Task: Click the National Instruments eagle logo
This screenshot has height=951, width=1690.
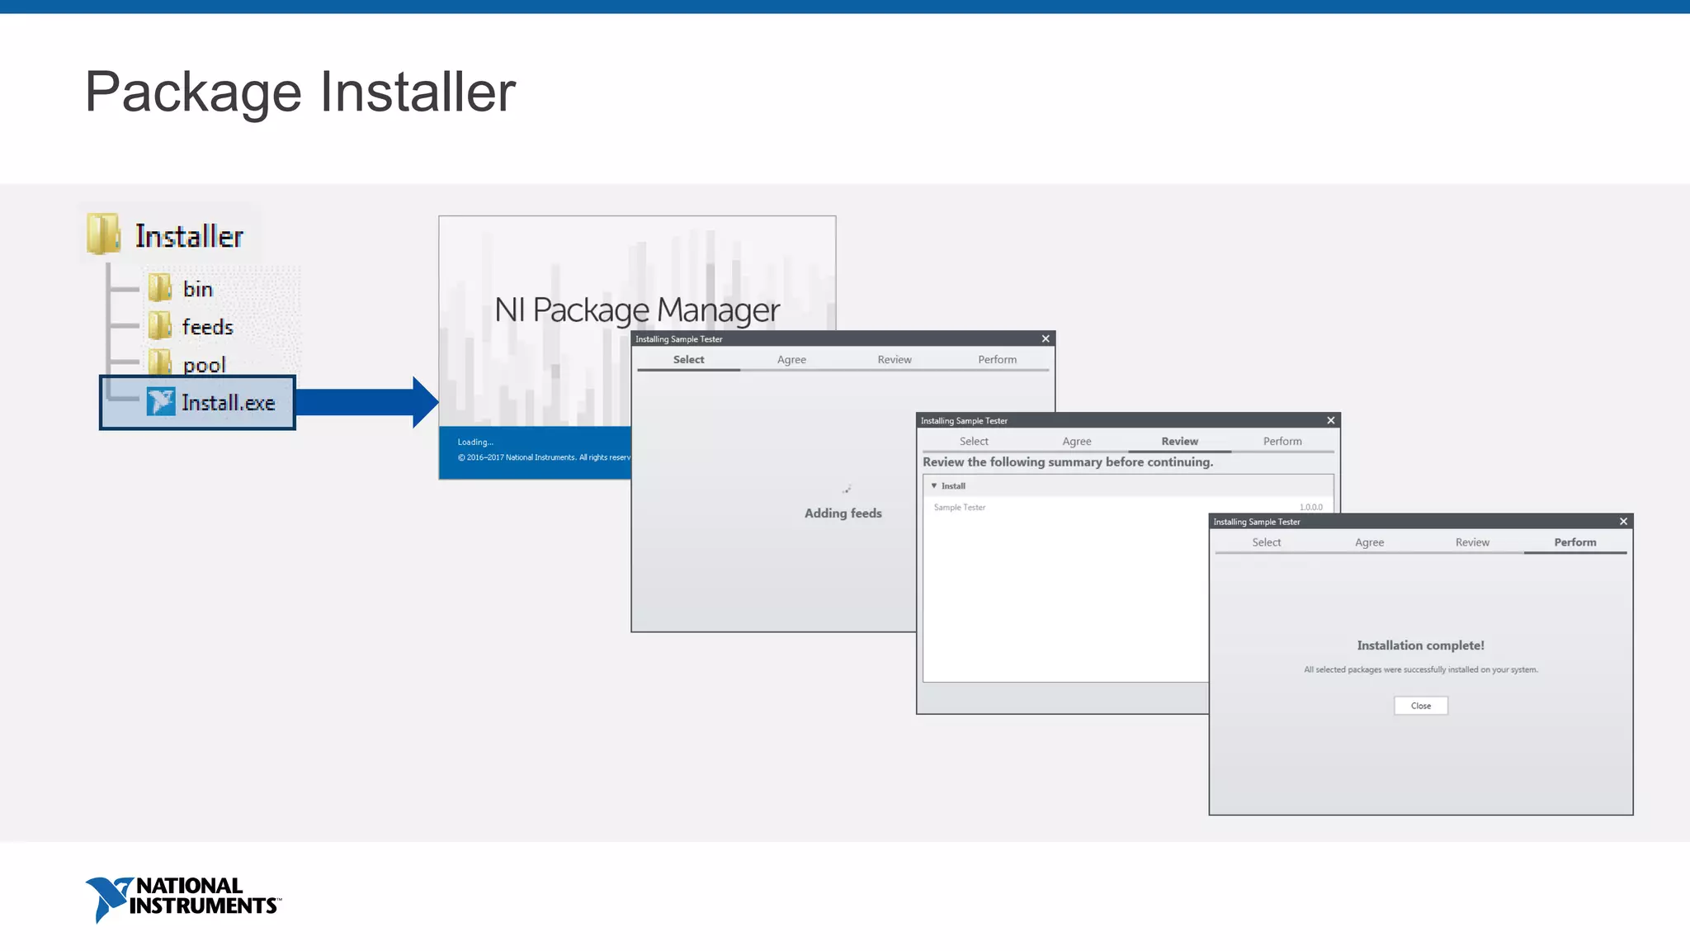Action: tap(108, 899)
